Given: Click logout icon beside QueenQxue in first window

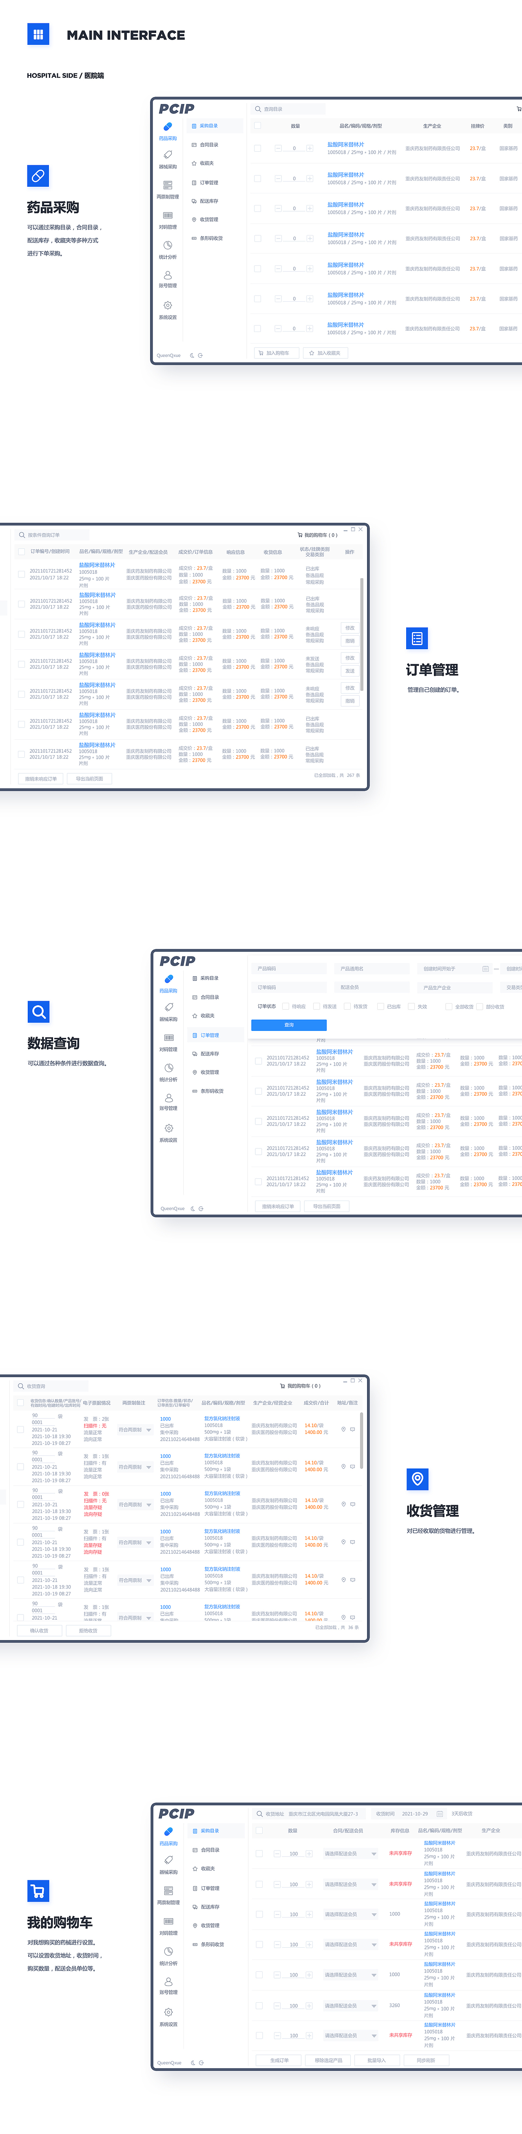Looking at the screenshot, I should tap(201, 355).
